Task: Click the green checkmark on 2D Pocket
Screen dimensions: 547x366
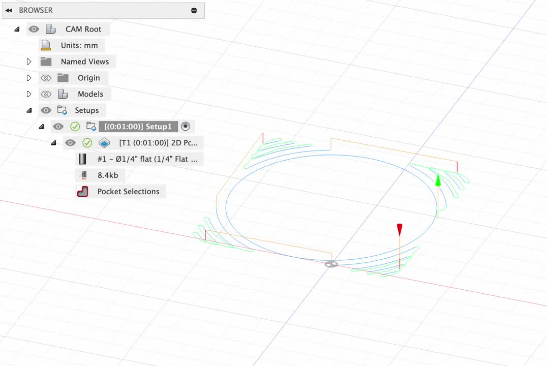Action: [x=87, y=143]
